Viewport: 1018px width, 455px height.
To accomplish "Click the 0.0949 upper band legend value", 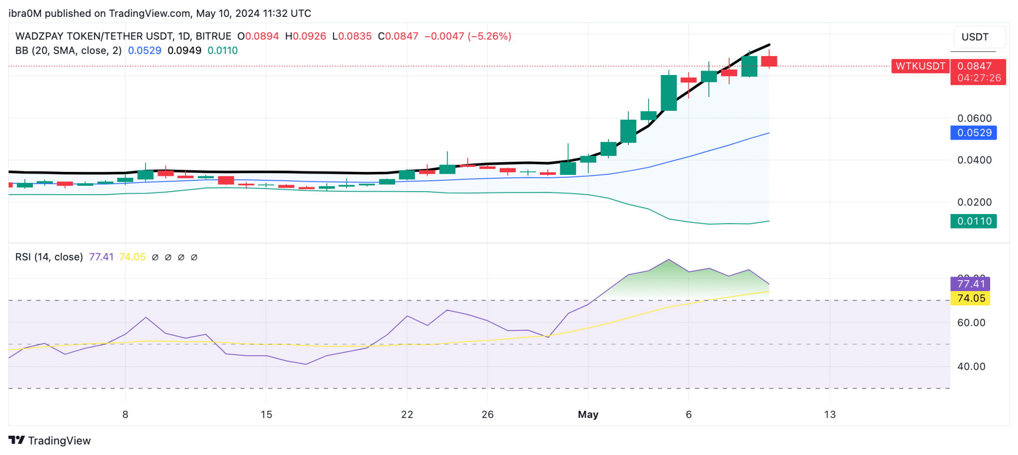I will click(184, 51).
